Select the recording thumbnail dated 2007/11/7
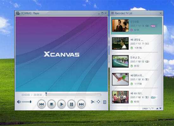Viewport: 174px width, 126px height. pos(120,43)
